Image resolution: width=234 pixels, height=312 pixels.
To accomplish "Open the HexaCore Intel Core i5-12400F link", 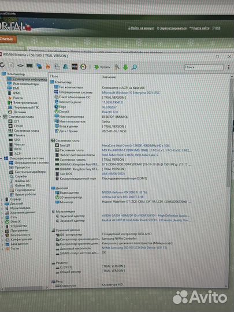I will click(x=136, y=146).
